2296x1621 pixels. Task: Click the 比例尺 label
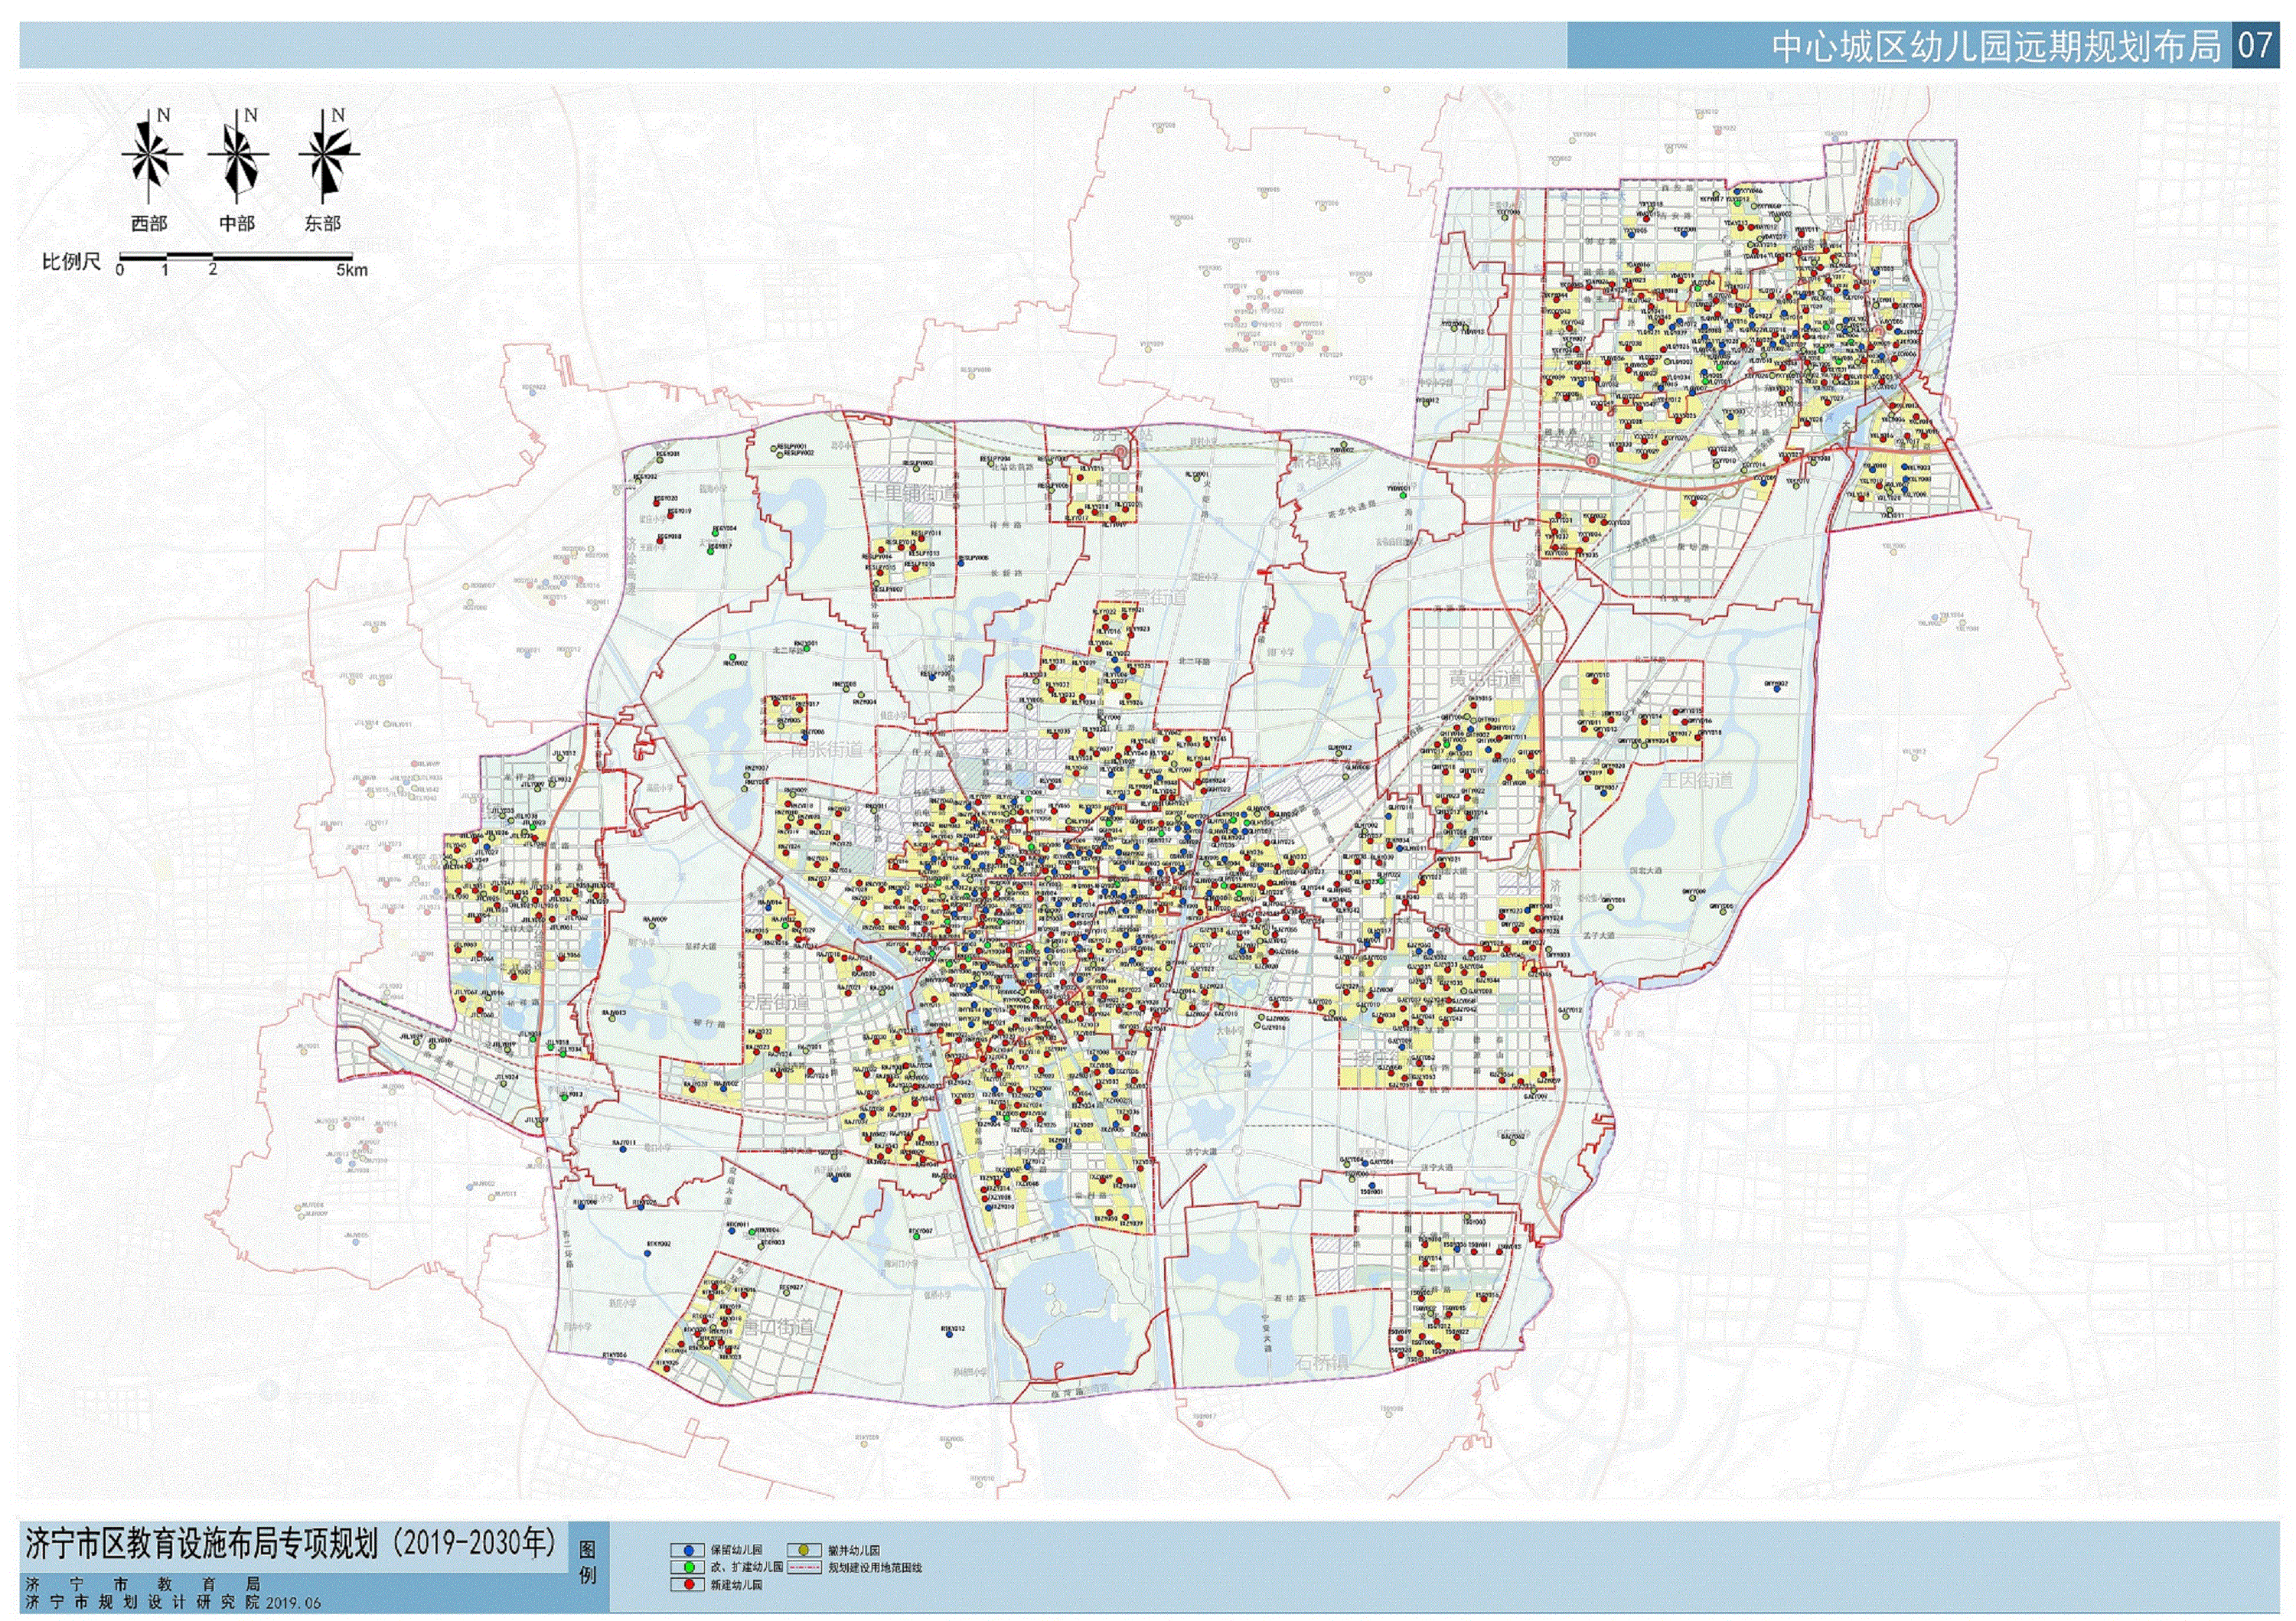point(71,262)
